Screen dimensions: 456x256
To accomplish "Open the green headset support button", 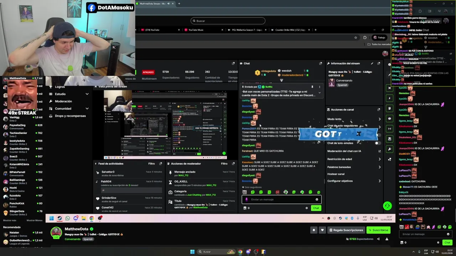I will click(x=387, y=206).
